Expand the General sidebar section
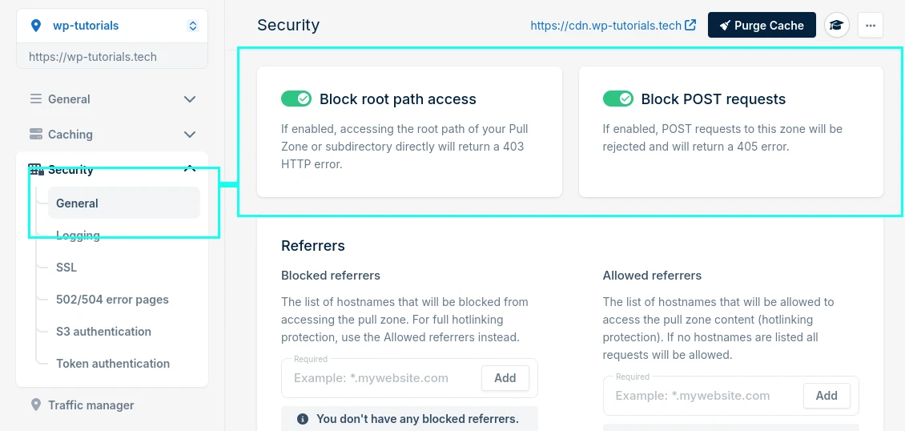 click(190, 99)
